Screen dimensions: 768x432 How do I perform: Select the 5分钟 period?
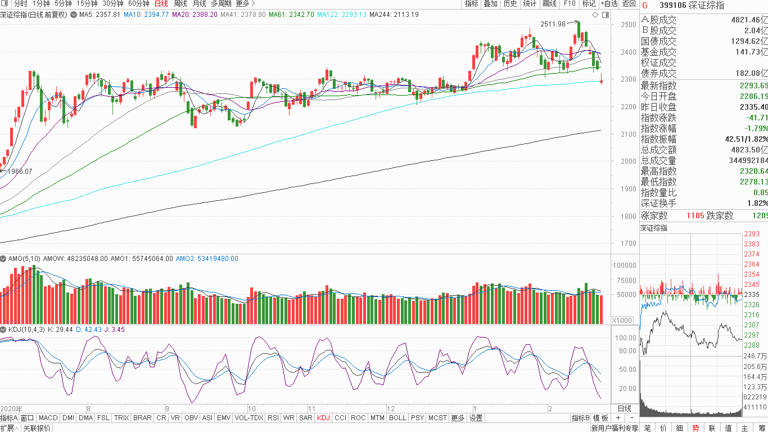pos(63,3)
